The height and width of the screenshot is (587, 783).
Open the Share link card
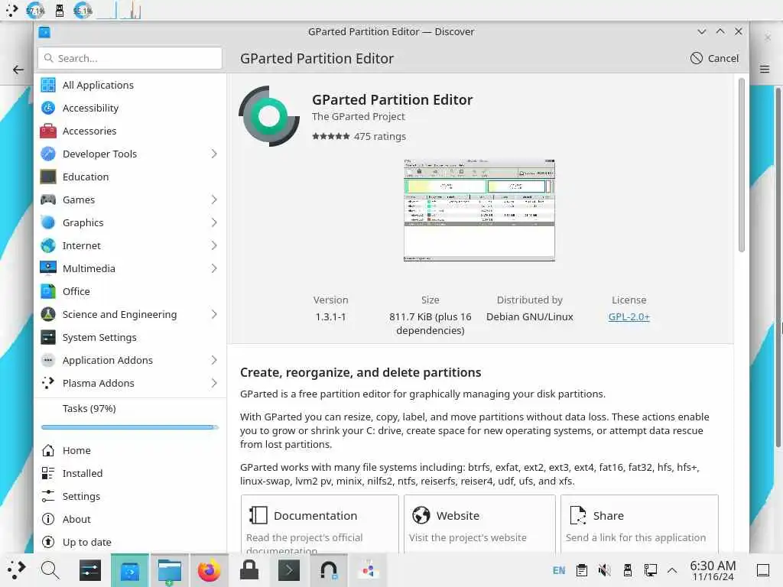639,524
